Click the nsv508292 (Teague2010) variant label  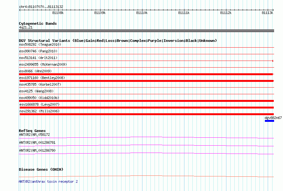(40, 44)
